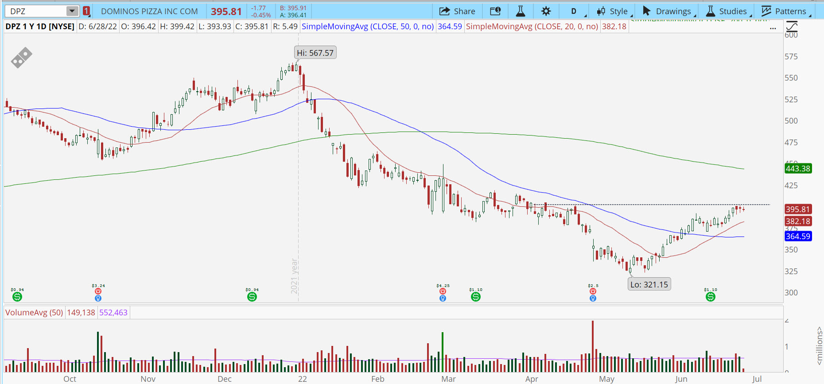Click the DPZ symbol input field
Screen dimensions: 824x384
pyautogui.click(x=36, y=11)
